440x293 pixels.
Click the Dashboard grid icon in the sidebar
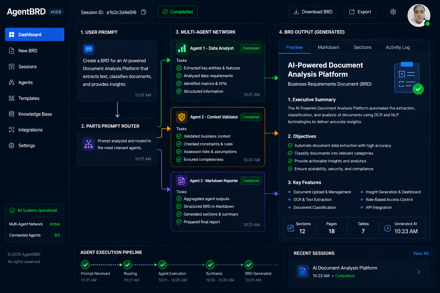coord(12,35)
